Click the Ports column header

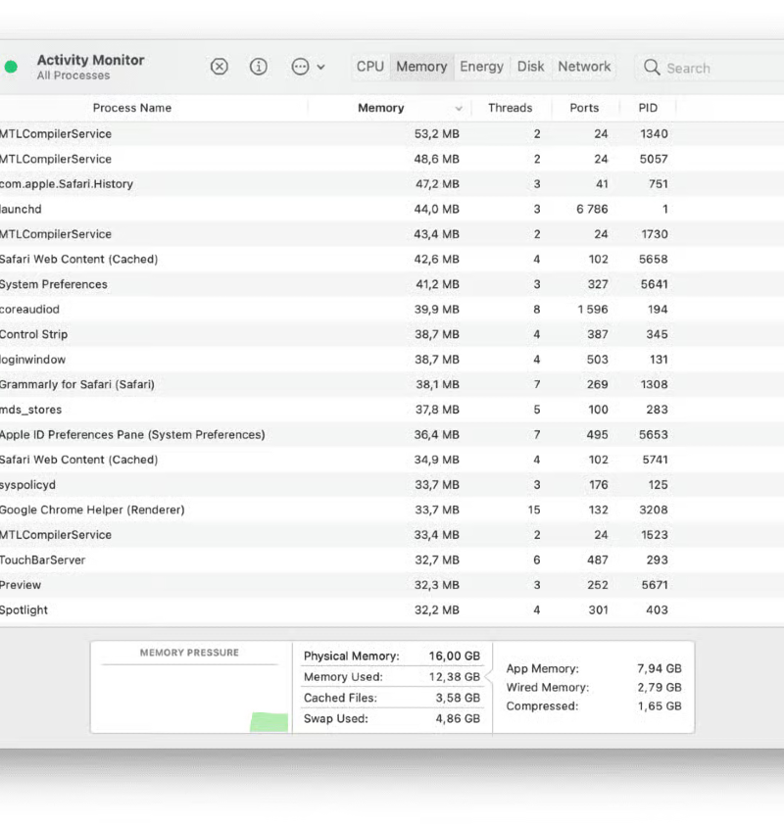tap(585, 108)
